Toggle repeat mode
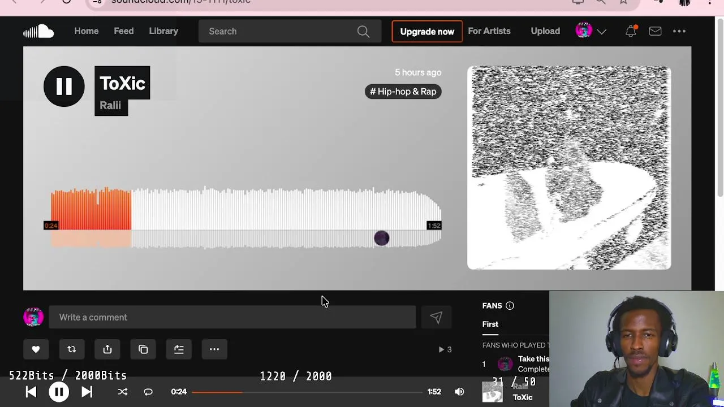 [x=148, y=392]
